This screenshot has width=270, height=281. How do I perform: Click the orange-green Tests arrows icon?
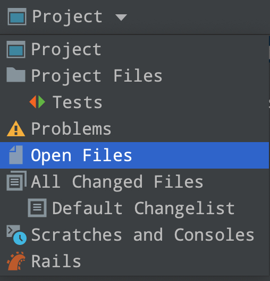tap(37, 102)
